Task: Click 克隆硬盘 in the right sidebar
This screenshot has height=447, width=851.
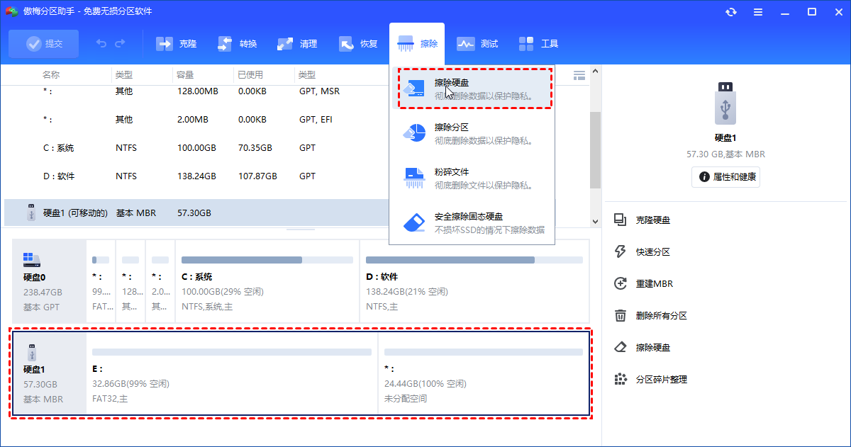Action: click(x=654, y=220)
